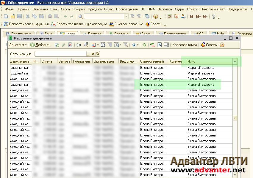
Task: Click the Redo arrow icon
Action: tap(72, 16)
